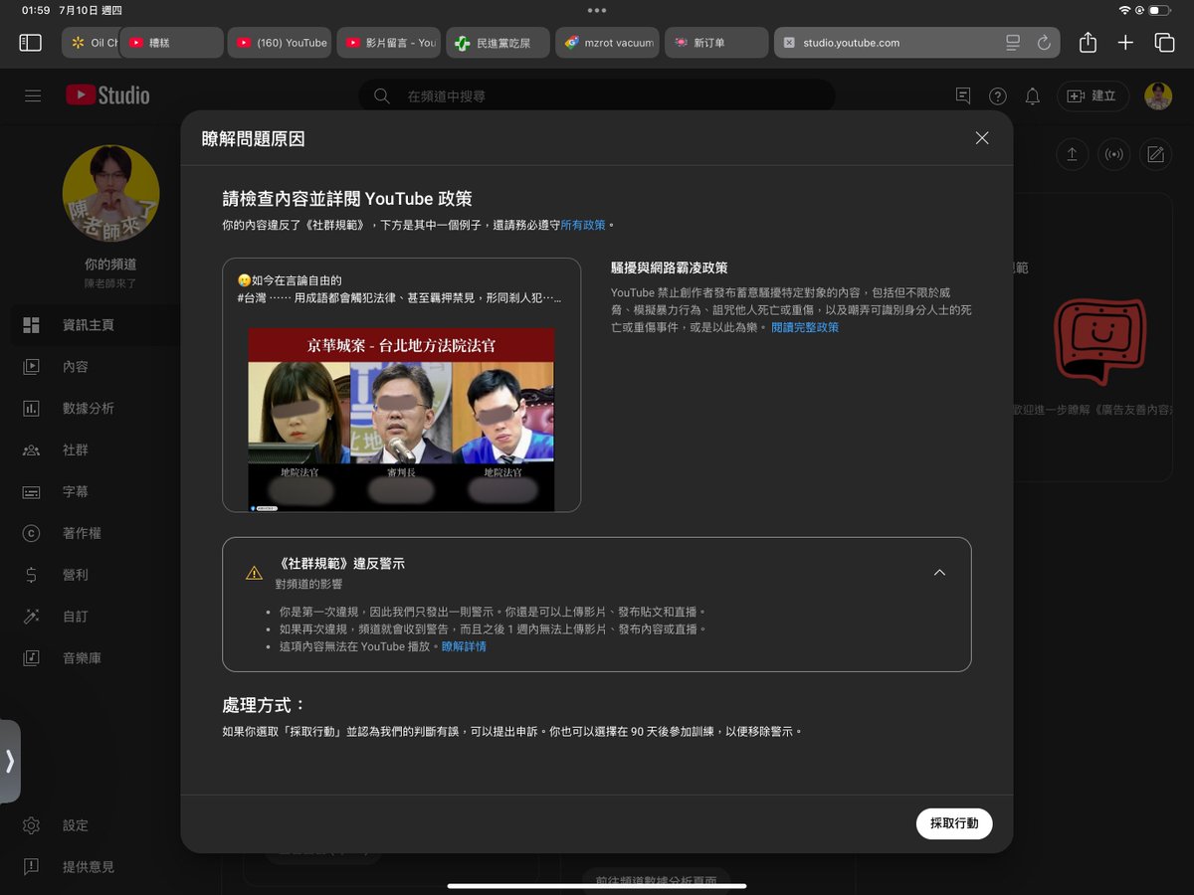Tap the three-dot multitasking control
The width and height of the screenshot is (1194, 895).
tap(597, 10)
